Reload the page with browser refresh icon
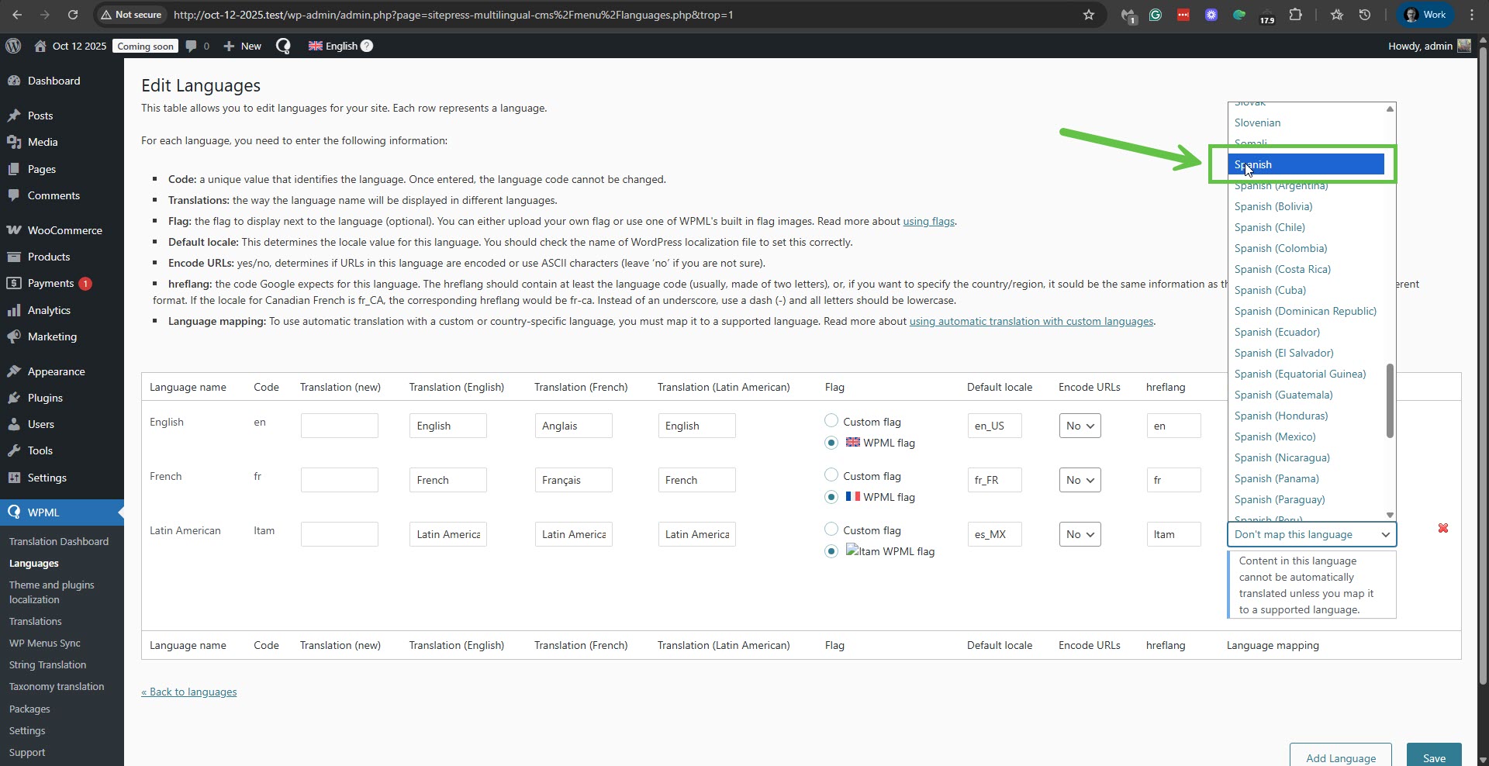 pos(73,15)
